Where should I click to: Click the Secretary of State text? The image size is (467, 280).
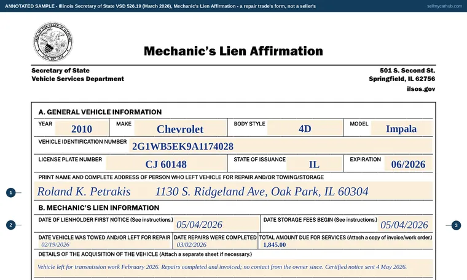60,71
